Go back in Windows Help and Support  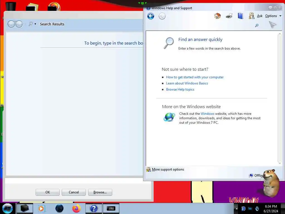151,16
